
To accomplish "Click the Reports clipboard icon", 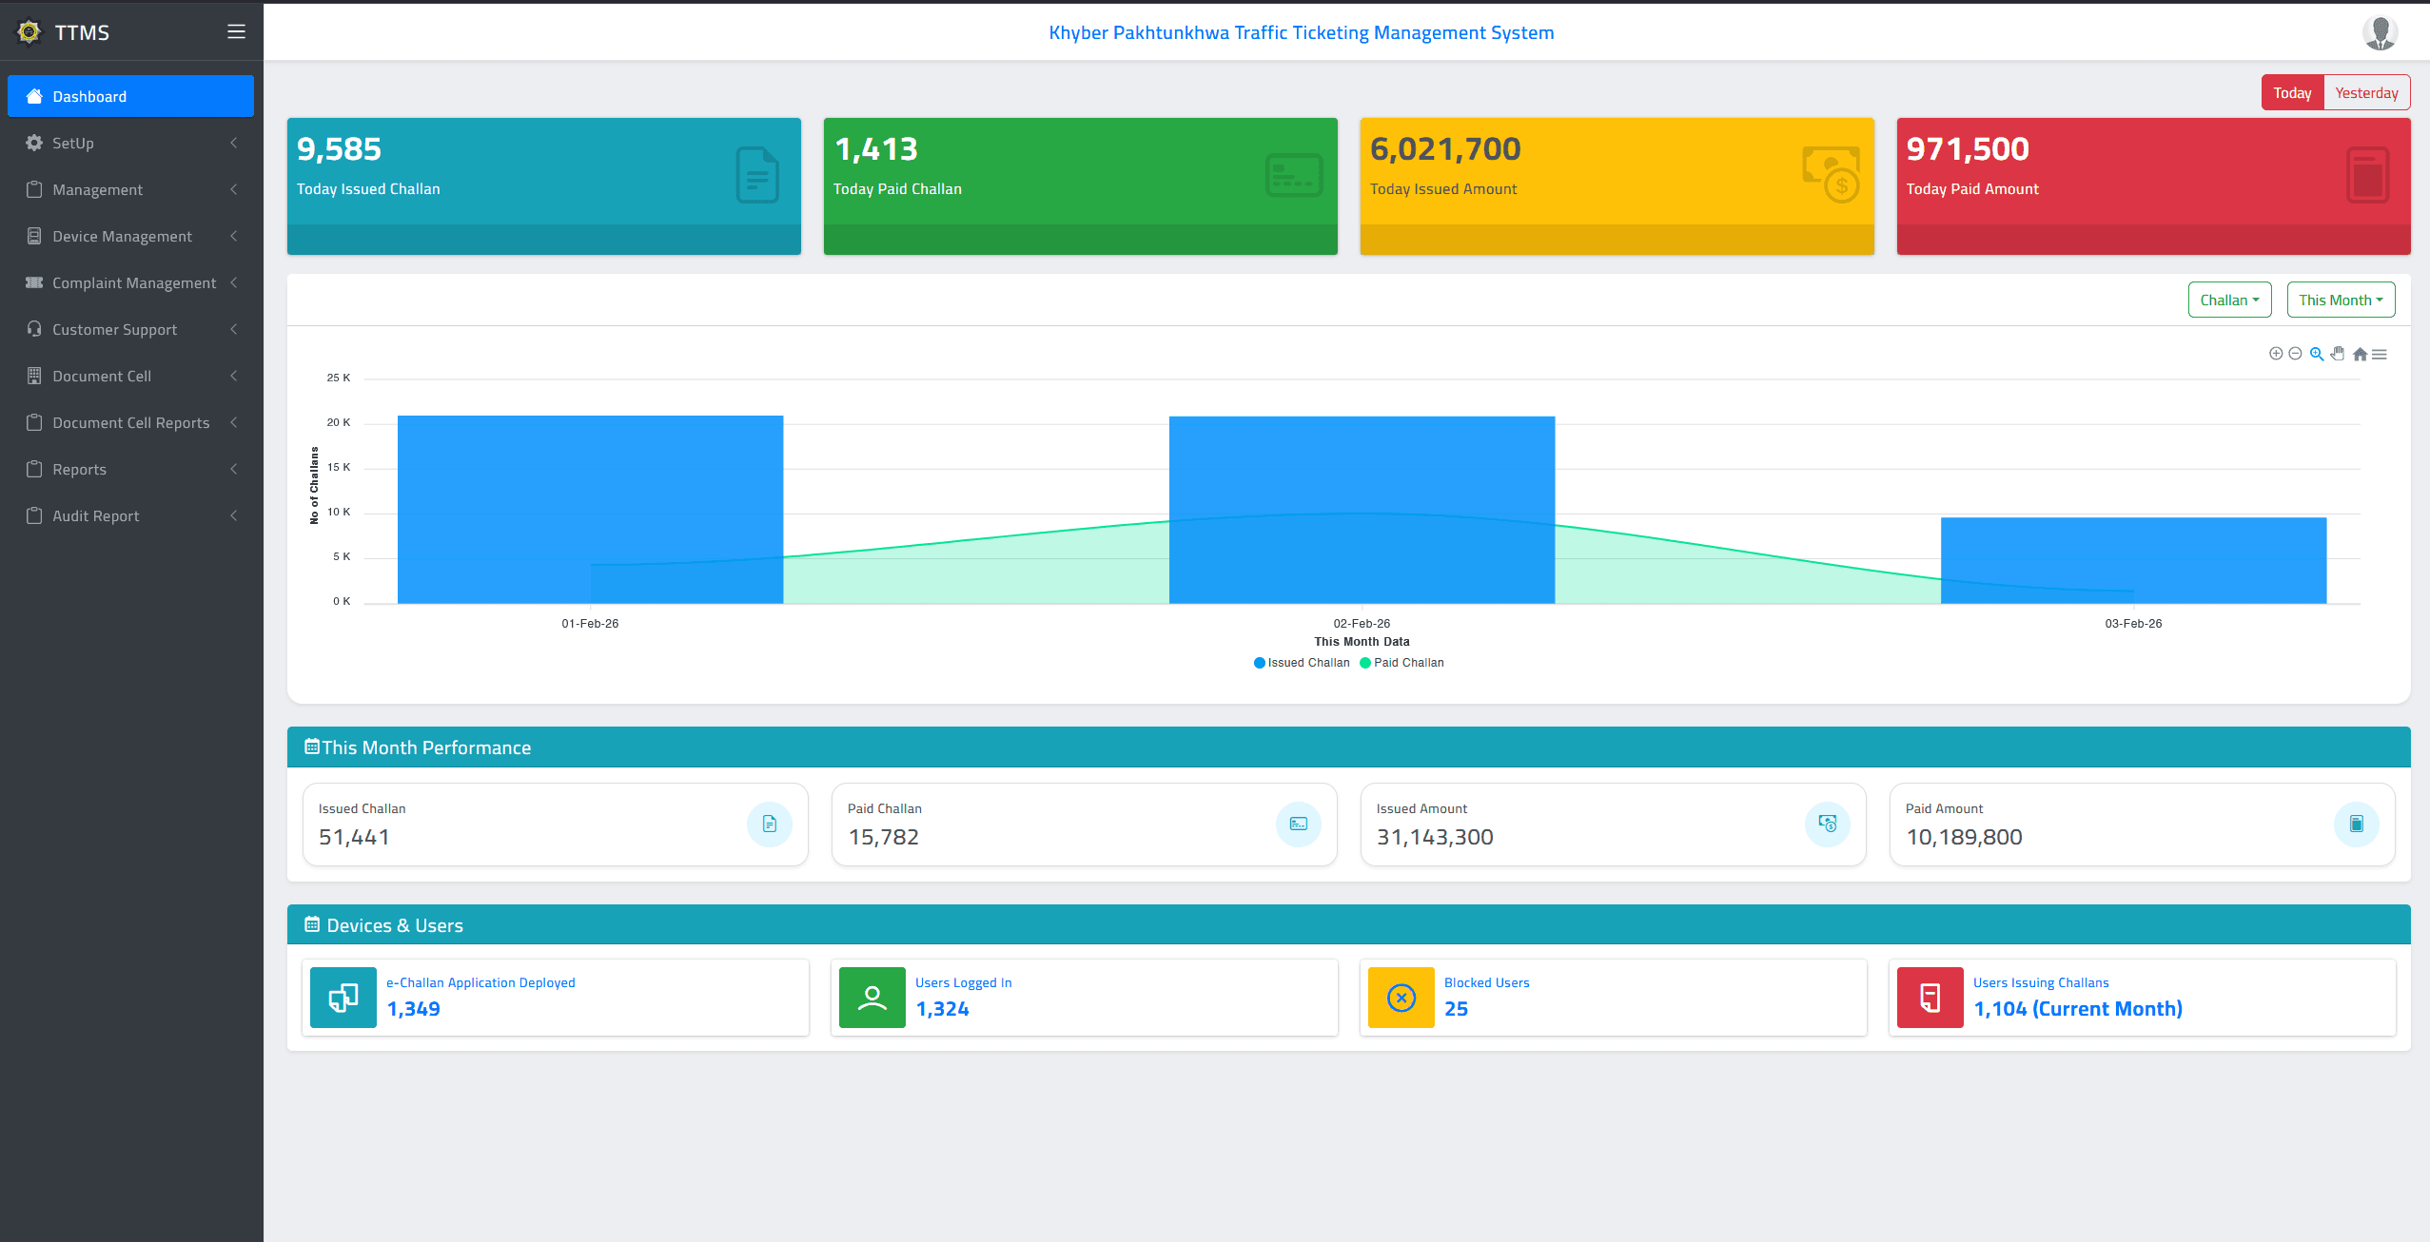I will coord(34,469).
